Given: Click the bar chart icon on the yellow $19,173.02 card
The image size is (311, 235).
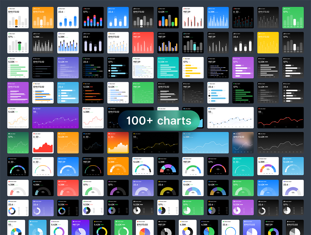Looking at the screenshot, I should click(x=259, y=34).
